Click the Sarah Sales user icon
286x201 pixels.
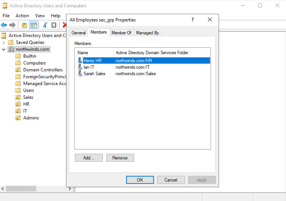coord(80,74)
